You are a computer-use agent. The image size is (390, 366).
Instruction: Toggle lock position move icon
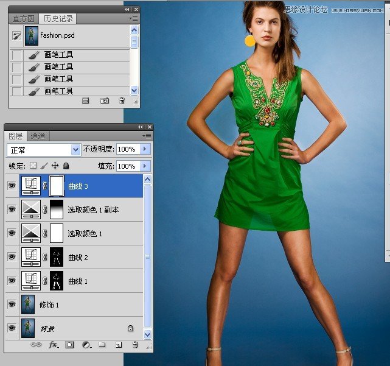click(x=55, y=166)
